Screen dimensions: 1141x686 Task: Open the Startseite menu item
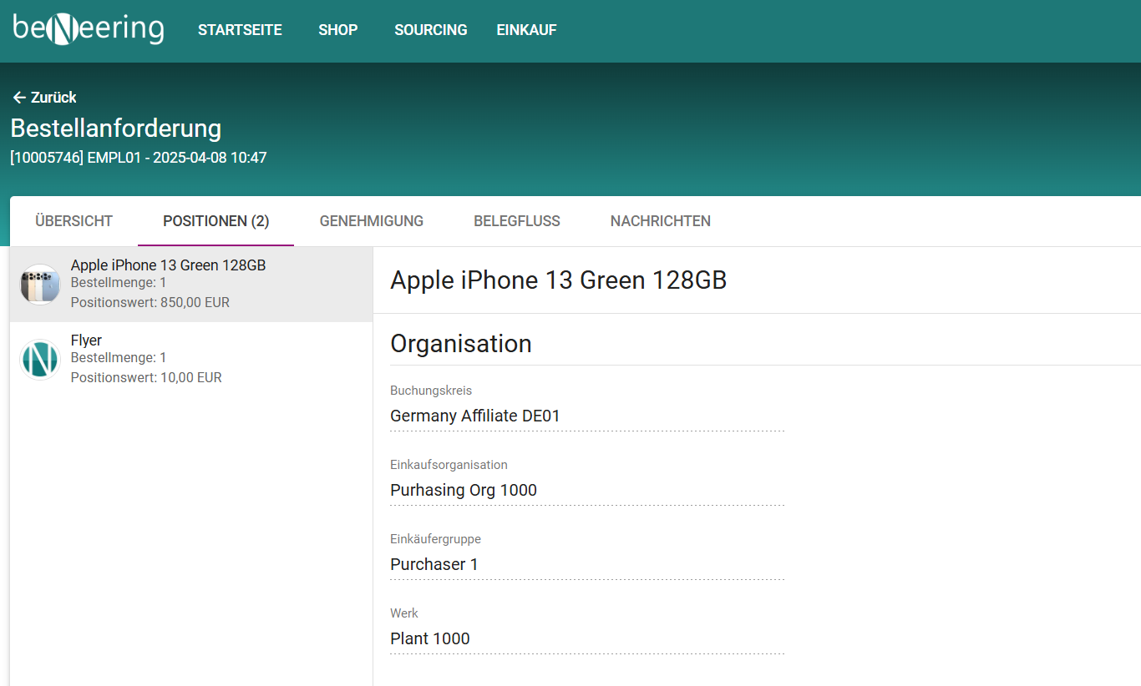point(240,30)
